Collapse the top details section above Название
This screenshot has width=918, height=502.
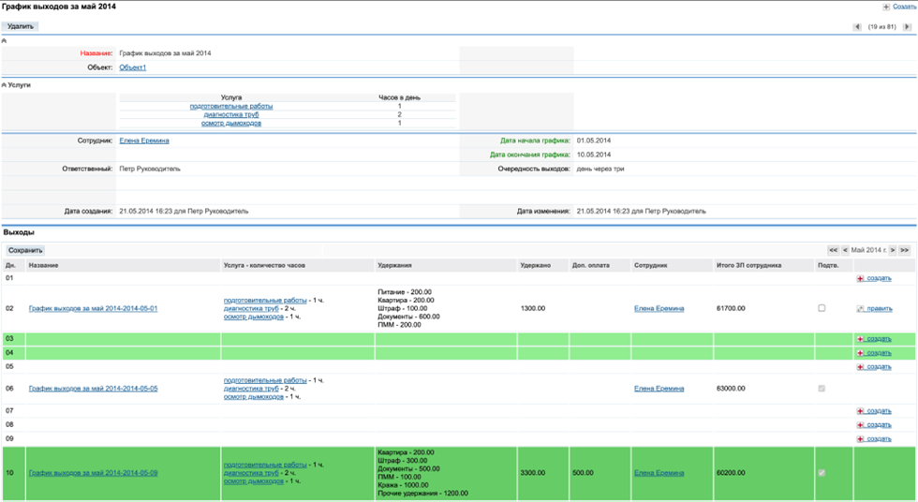(4, 40)
